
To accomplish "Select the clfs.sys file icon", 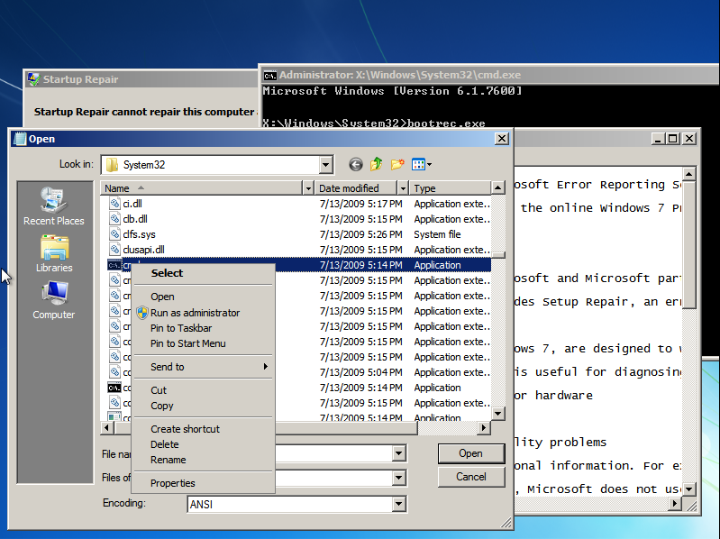I will [x=114, y=233].
